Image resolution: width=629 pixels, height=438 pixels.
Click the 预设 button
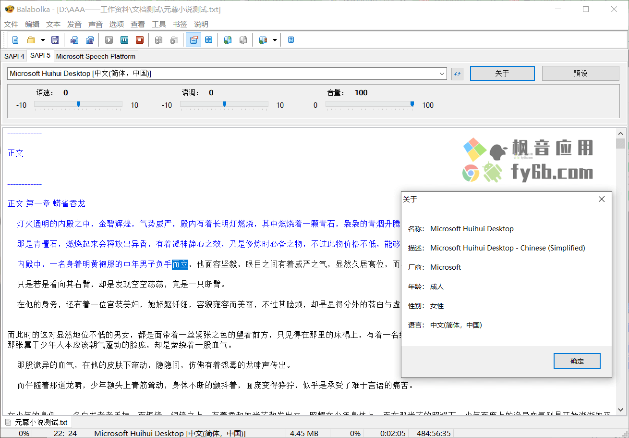click(x=581, y=73)
